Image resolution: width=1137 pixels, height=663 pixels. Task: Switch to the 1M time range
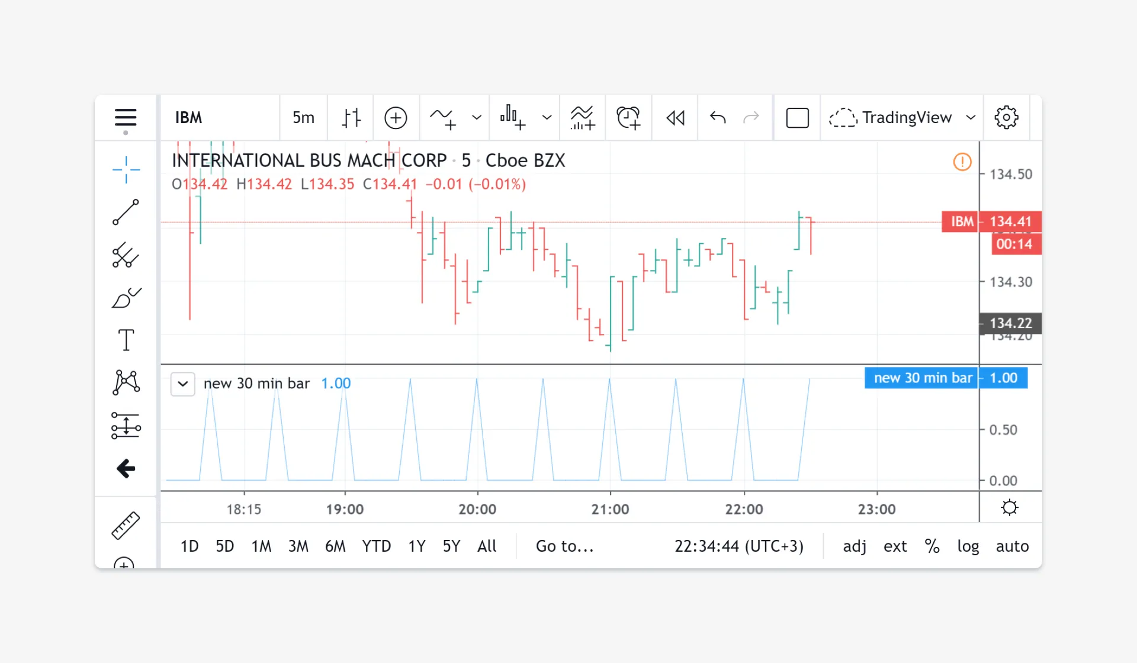[261, 546]
